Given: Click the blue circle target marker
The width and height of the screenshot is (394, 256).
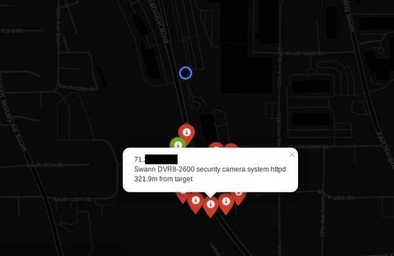Looking at the screenshot, I should point(186,73).
